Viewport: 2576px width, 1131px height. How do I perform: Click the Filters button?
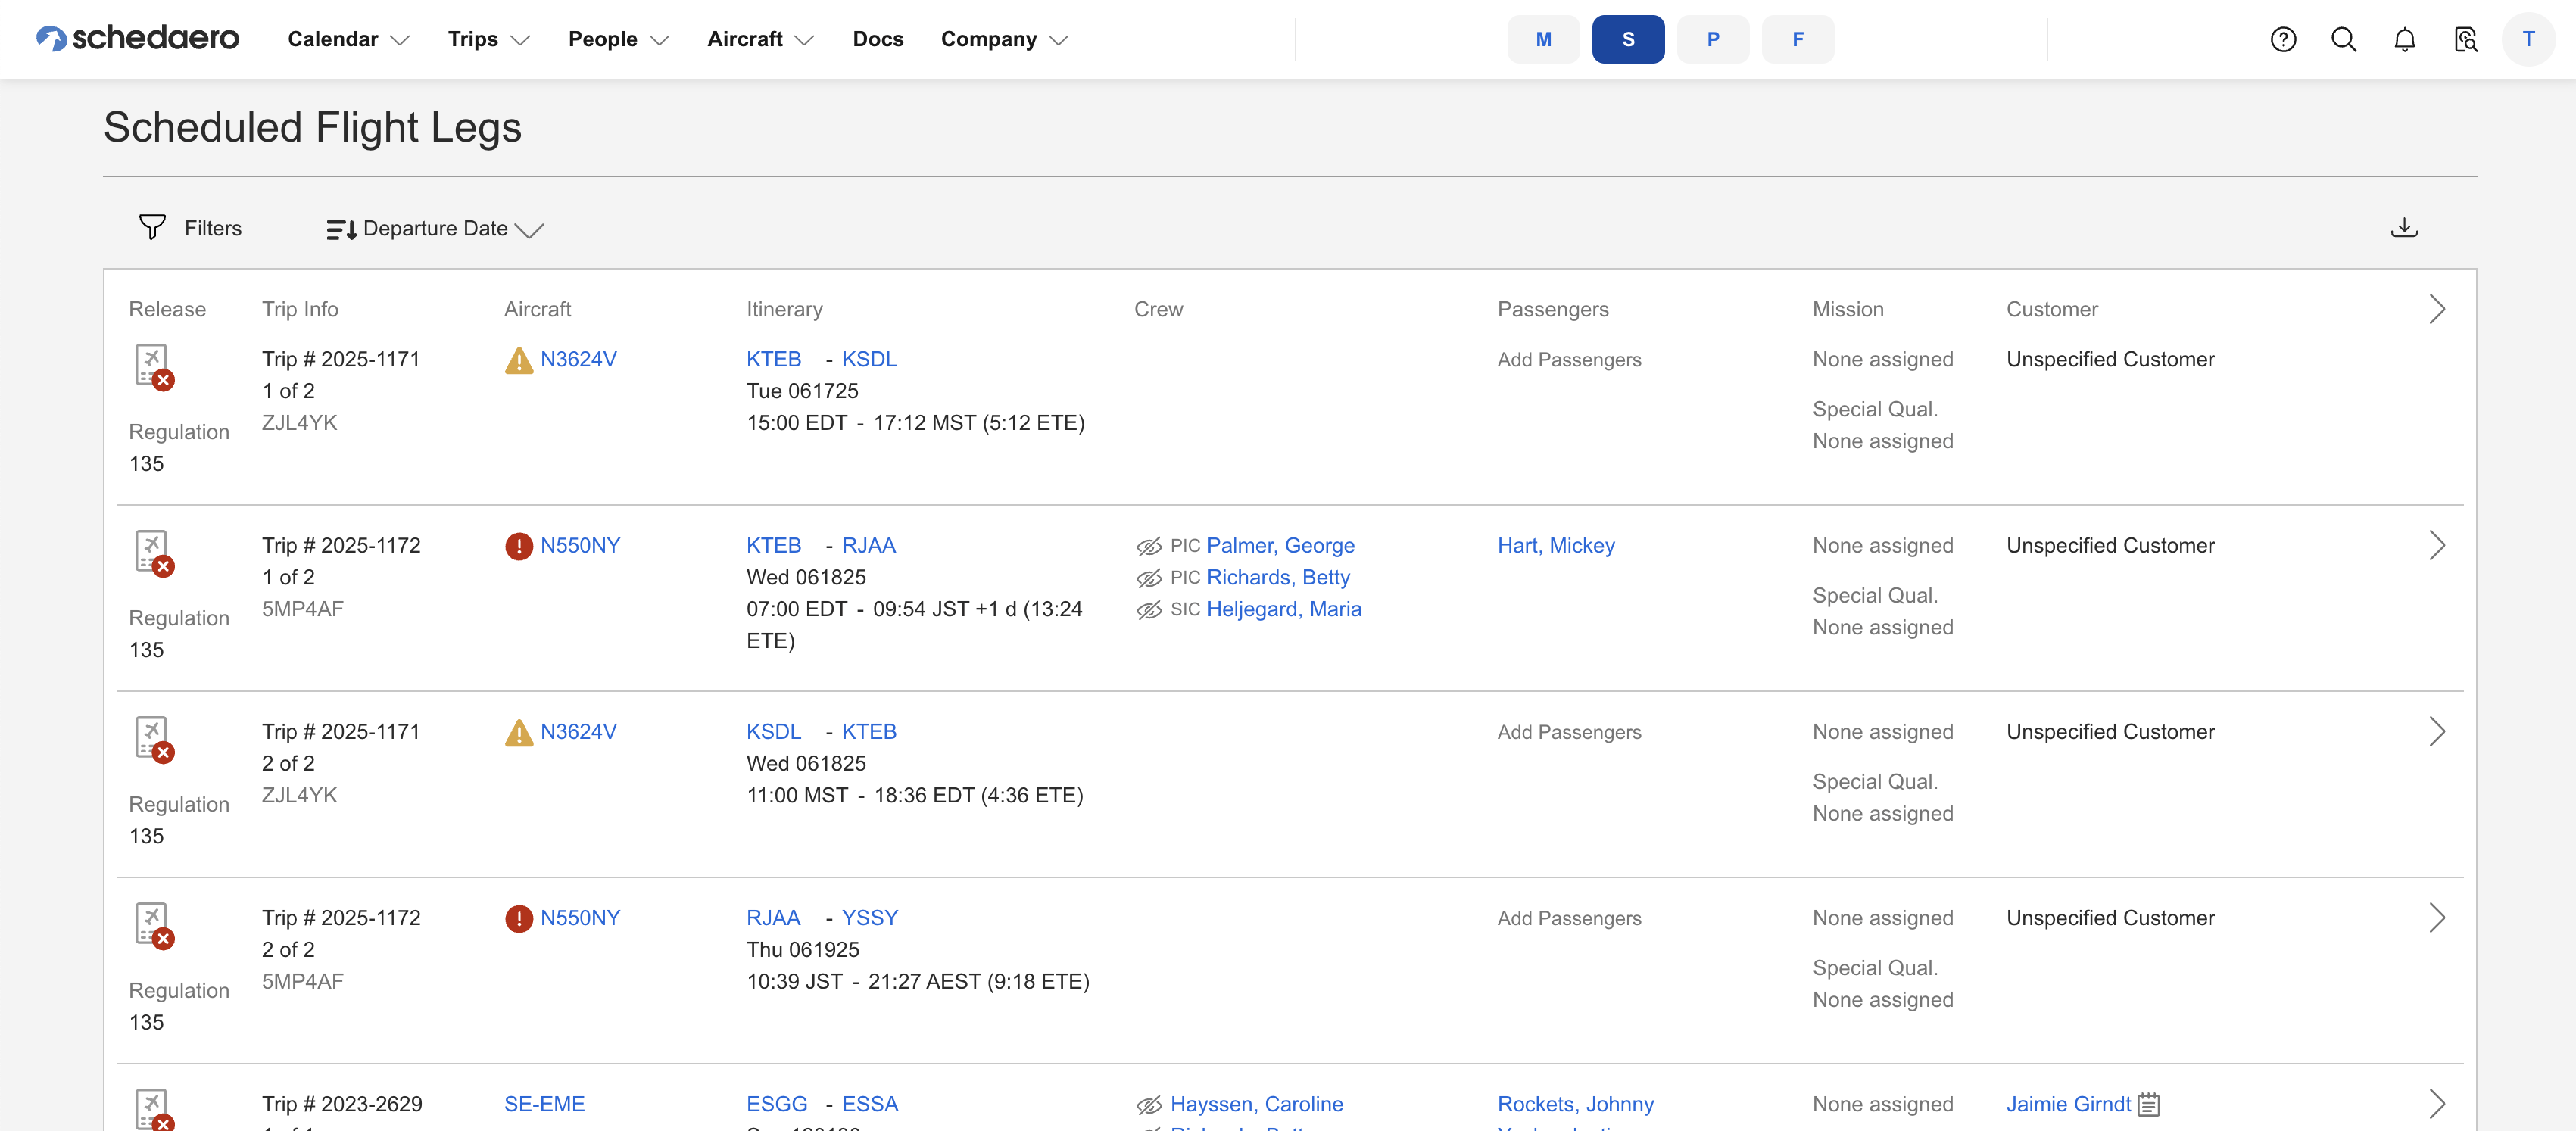(190, 228)
